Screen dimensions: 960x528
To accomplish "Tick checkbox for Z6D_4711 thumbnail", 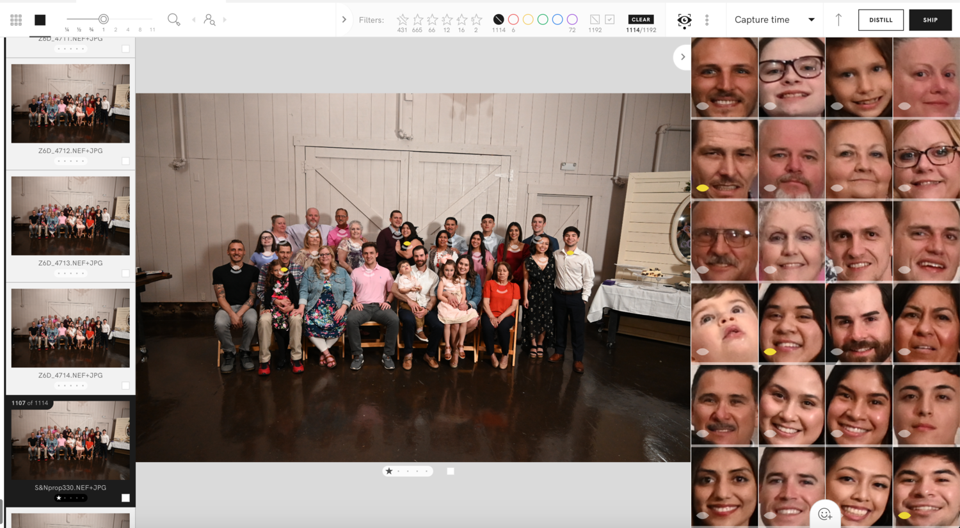I will pos(125,49).
